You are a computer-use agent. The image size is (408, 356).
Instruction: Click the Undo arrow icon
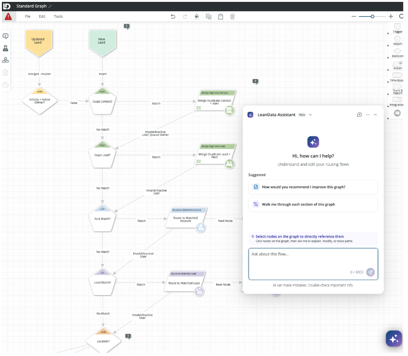[x=173, y=17]
